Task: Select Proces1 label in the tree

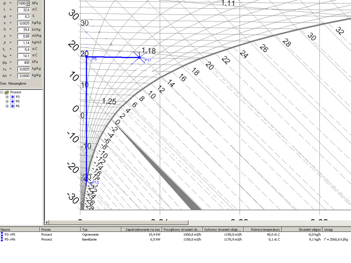Action: 16,92
